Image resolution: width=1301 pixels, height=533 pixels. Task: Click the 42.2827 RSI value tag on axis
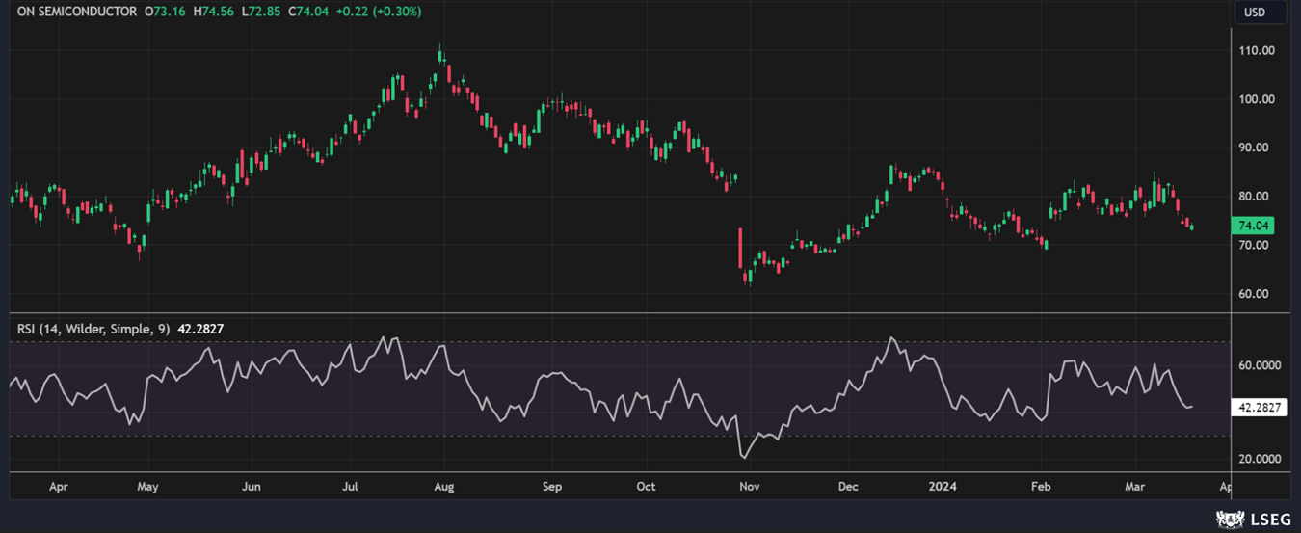(x=1260, y=408)
